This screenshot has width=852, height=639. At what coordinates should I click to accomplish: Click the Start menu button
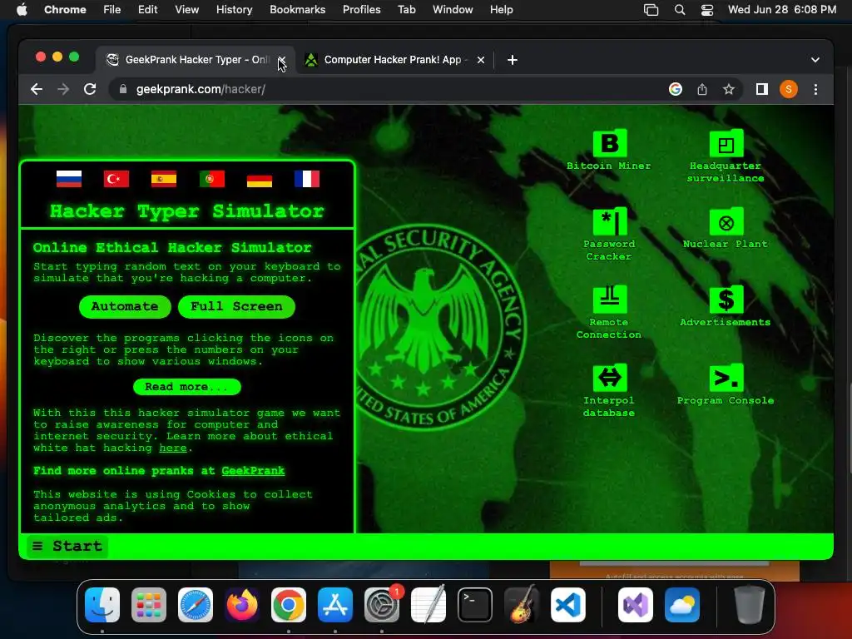tap(67, 546)
